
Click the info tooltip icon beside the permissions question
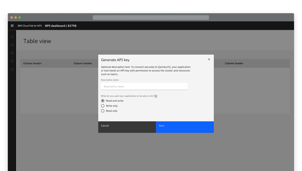tap(156, 96)
